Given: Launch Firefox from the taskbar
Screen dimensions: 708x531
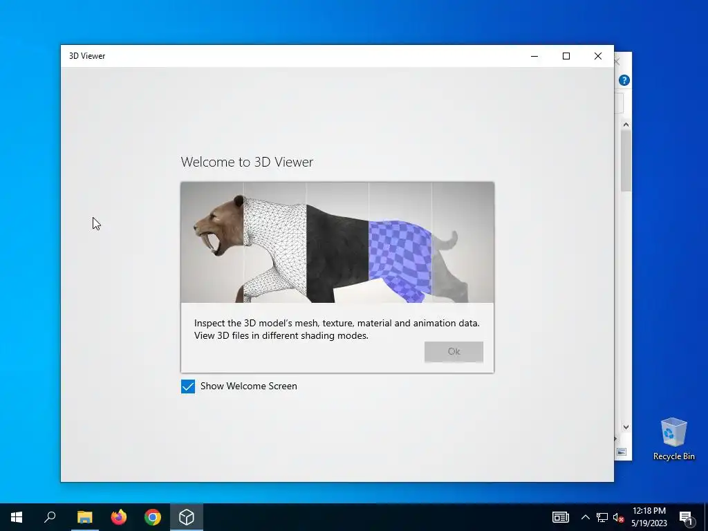Looking at the screenshot, I should tap(119, 517).
